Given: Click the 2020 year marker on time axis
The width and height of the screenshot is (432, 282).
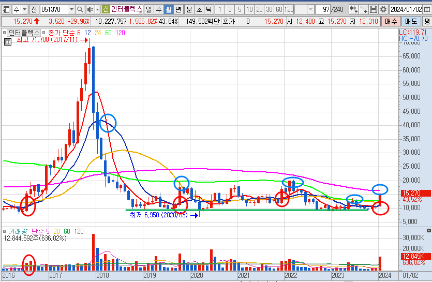Looking at the screenshot, I should pyautogui.click(x=197, y=275).
